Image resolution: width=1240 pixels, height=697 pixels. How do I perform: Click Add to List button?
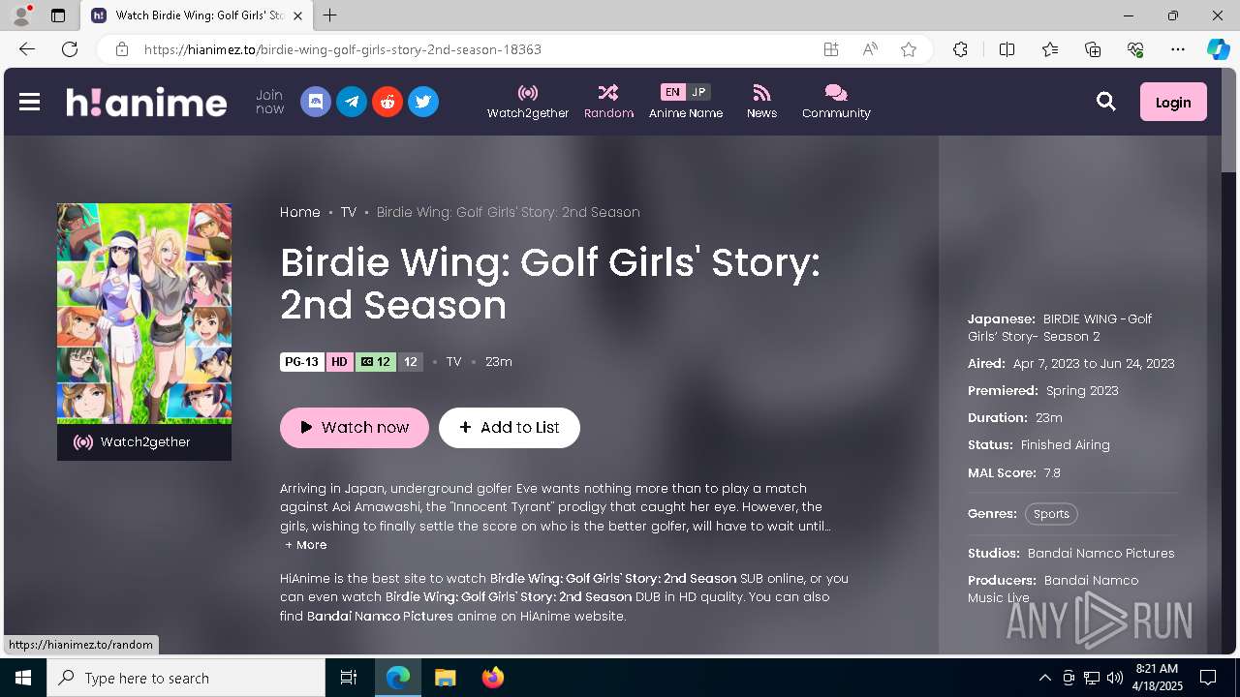point(510,427)
